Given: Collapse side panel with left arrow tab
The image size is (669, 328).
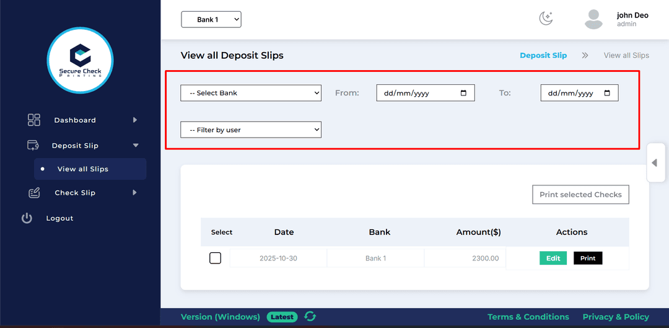Looking at the screenshot, I should [x=655, y=162].
